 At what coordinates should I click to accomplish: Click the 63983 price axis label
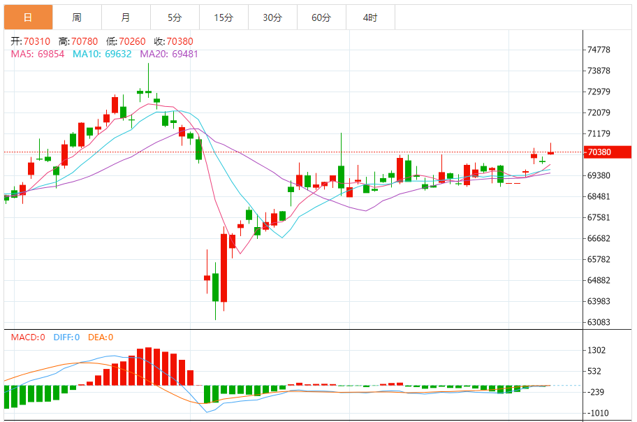[x=599, y=301]
